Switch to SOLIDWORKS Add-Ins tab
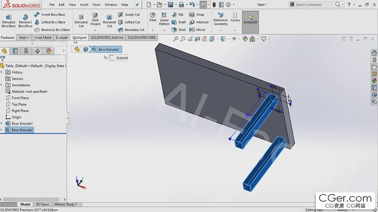The width and height of the screenshot is (378, 212). point(107,38)
